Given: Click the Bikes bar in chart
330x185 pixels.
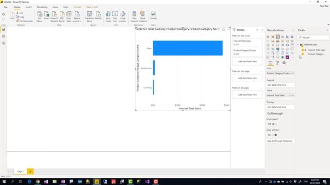Looking at the screenshot, I should (188, 48).
